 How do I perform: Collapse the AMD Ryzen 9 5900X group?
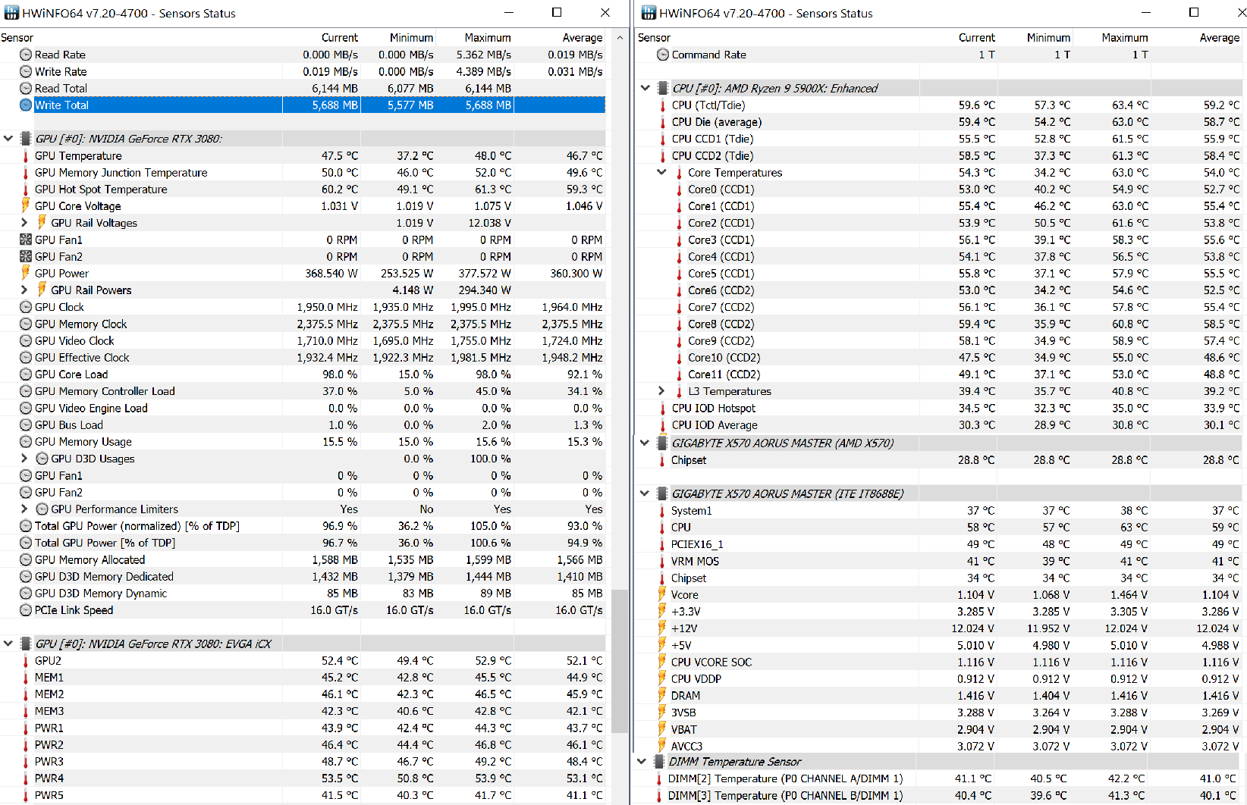pyautogui.click(x=645, y=88)
